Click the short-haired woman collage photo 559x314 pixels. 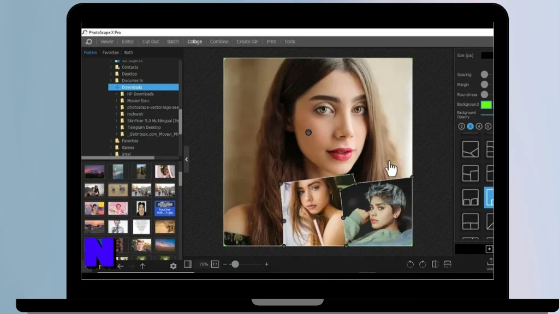pos(378,214)
